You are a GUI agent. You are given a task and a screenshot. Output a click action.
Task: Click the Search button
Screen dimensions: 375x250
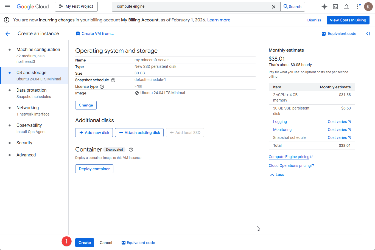point(293,7)
